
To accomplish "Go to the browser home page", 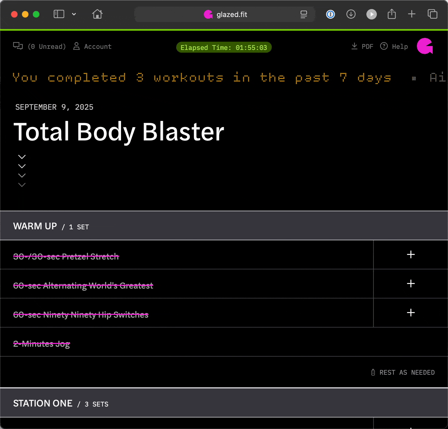I will tap(97, 14).
